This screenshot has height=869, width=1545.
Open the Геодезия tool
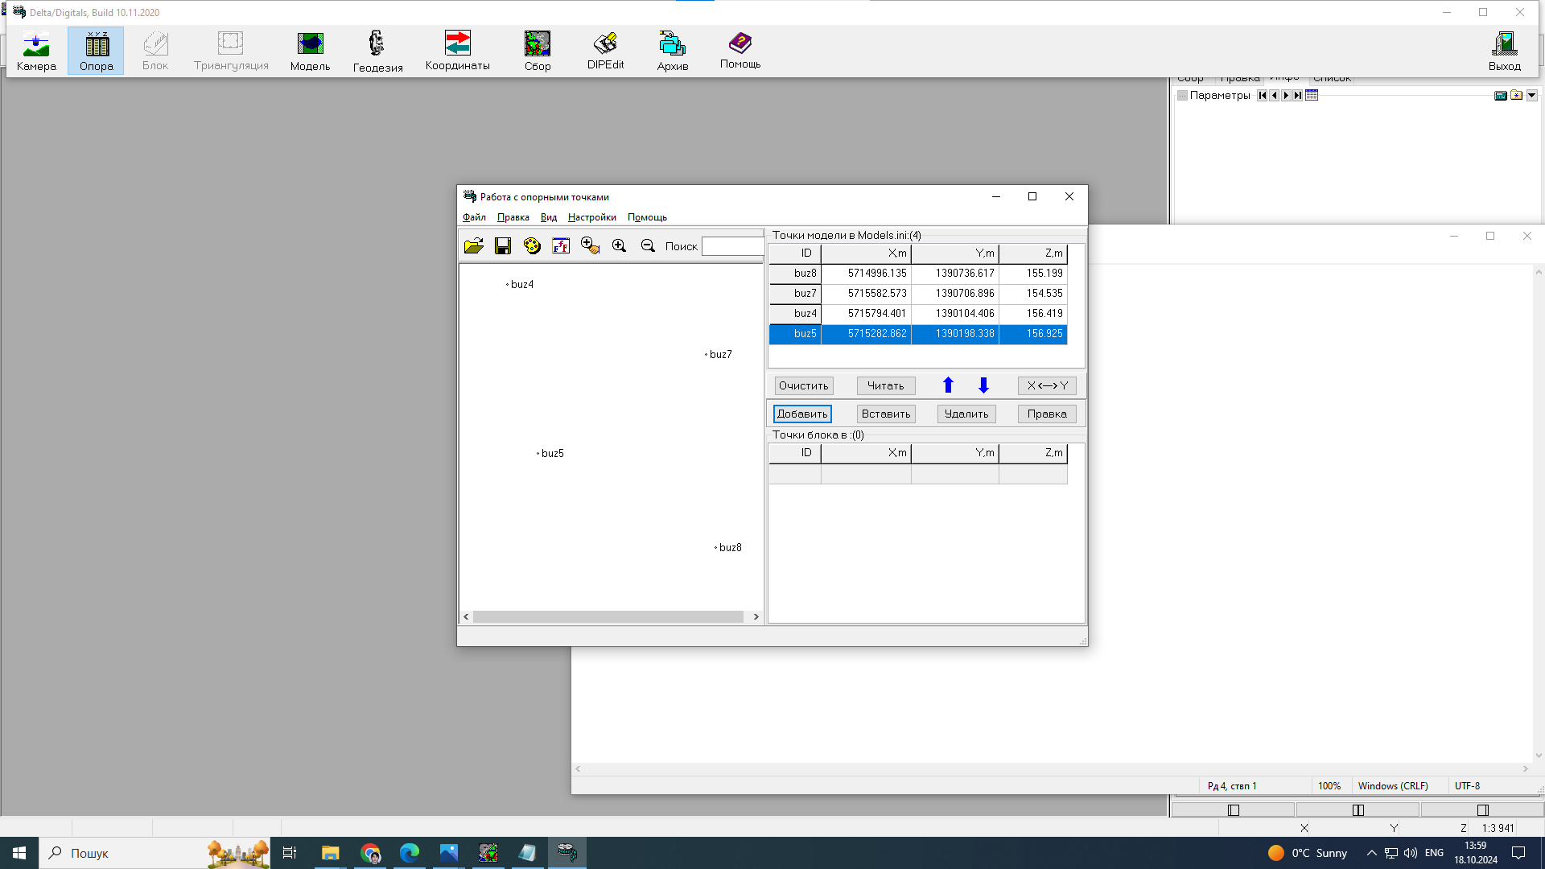pyautogui.click(x=377, y=51)
